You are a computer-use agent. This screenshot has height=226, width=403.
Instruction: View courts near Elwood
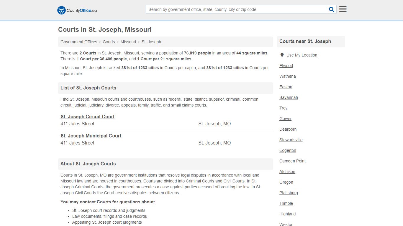(x=286, y=66)
